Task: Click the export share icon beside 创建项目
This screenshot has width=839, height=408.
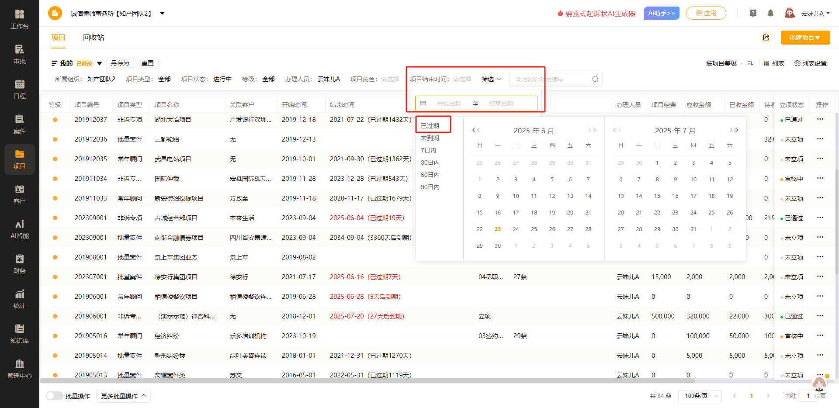Action: [x=766, y=38]
